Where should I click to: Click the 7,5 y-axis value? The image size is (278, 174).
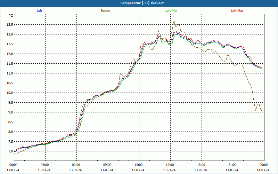(x=10, y=142)
